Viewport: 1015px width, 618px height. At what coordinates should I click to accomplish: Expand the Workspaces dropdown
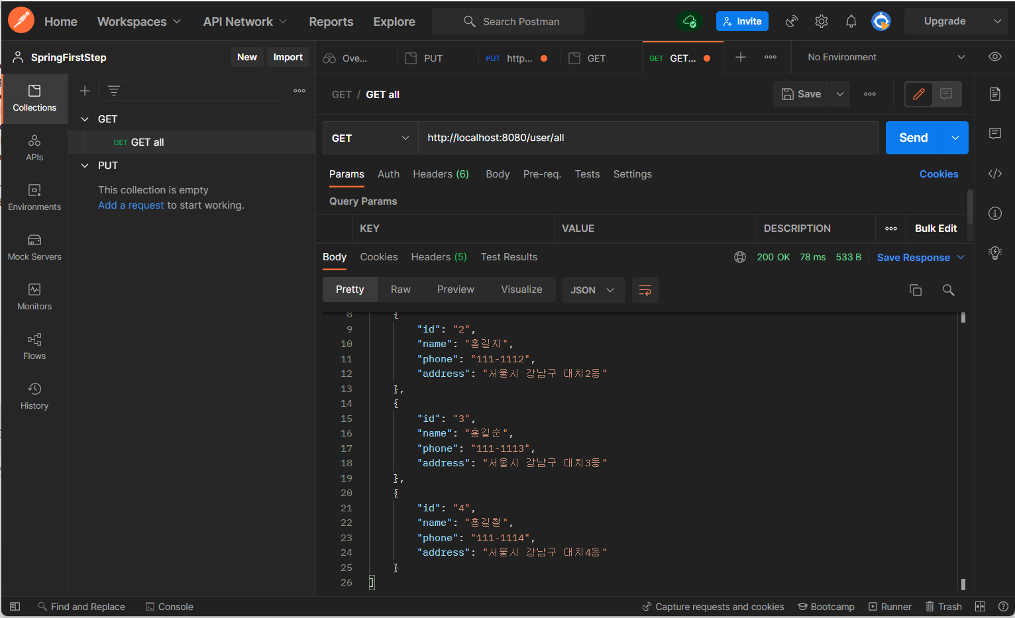point(139,21)
